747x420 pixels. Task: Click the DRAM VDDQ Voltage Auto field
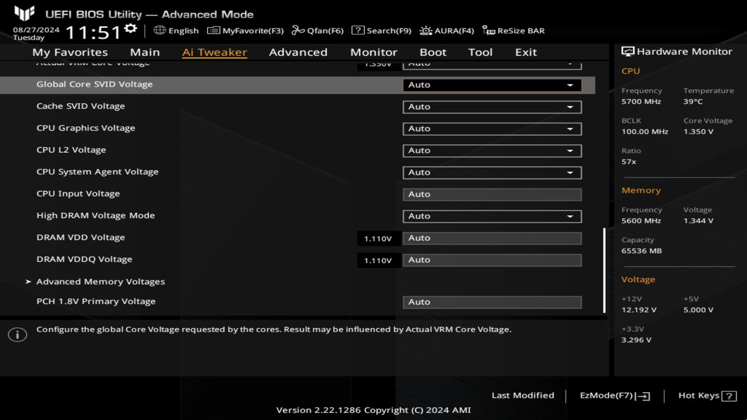click(492, 260)
